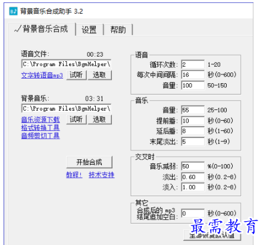
Task: Click the 每次中间间隔 input field
Action: coord(193,75)
